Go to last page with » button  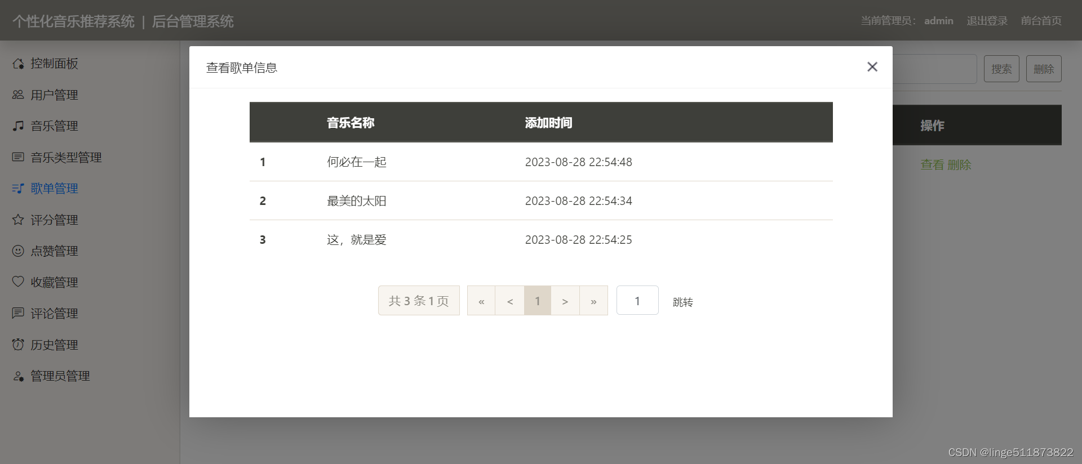[594, 301]
